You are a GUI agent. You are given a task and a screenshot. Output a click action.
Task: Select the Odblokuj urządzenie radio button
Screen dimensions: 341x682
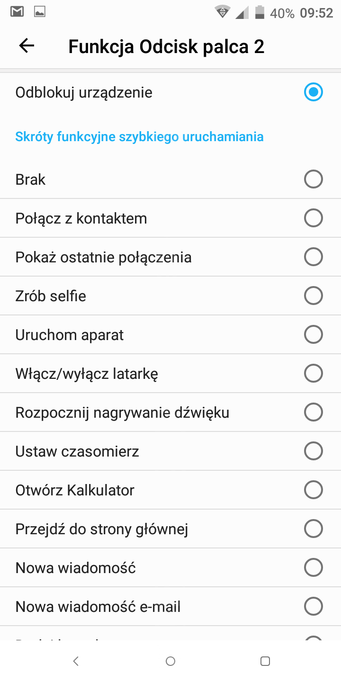coord(313,92)
